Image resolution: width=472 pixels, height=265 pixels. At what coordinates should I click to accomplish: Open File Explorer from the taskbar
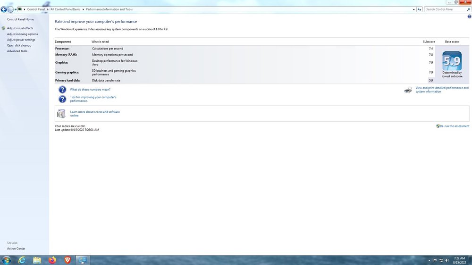[37, 260]
